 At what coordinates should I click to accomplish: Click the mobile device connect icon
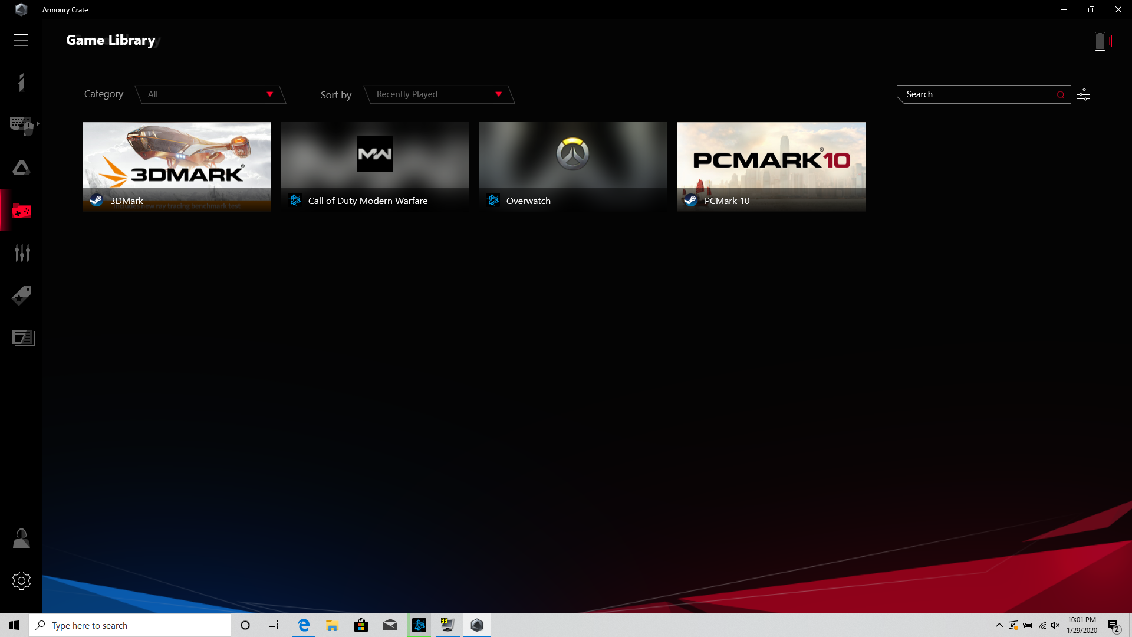[1100, 41]
